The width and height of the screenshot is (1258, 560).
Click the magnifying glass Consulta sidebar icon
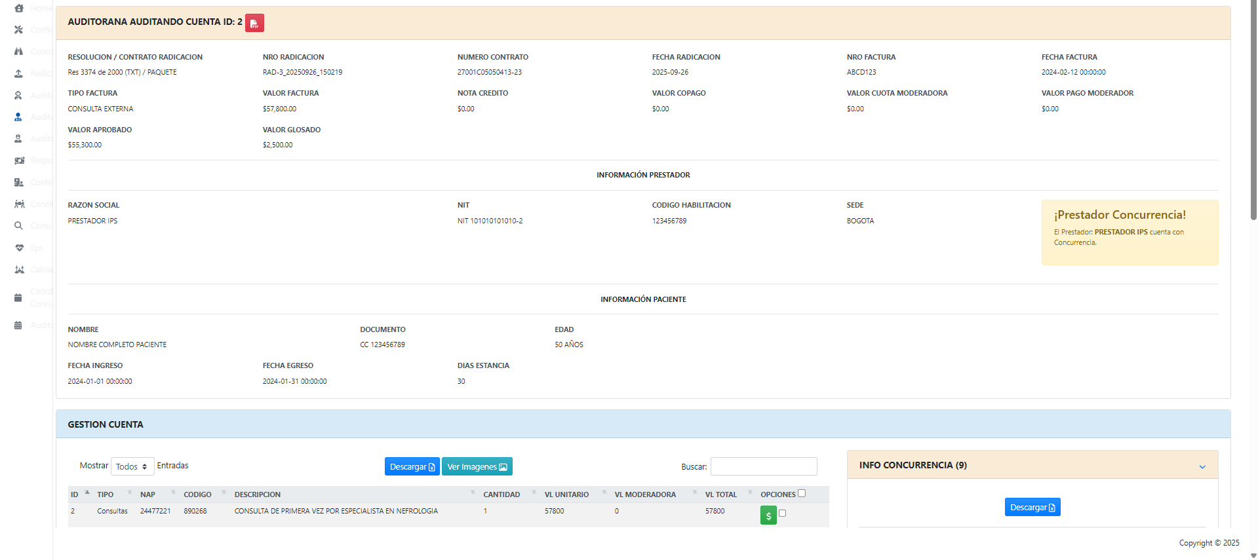[x=19, y=226]
